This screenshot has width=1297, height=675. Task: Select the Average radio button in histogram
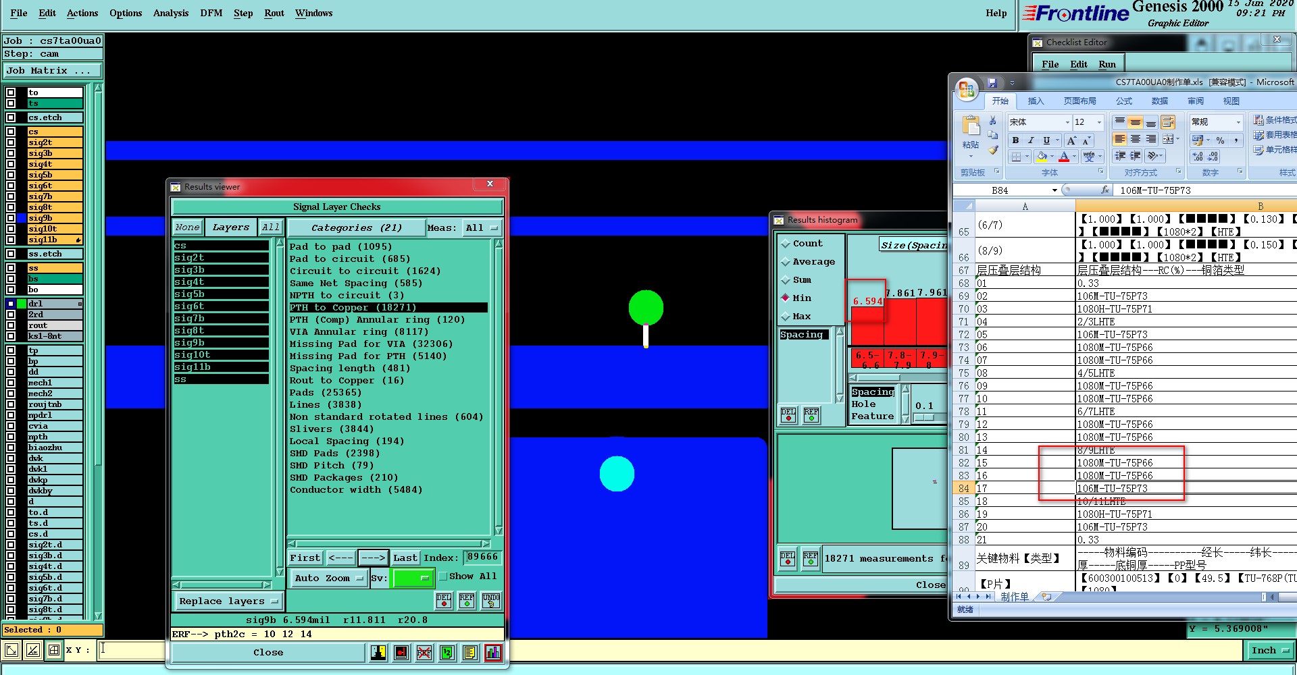pos(785,262)
